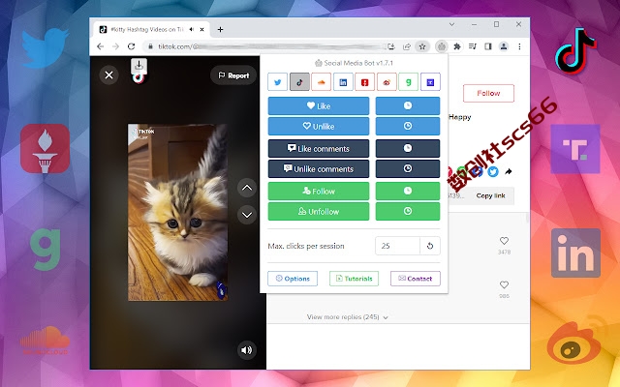Toggle the browser side panel

488,46
